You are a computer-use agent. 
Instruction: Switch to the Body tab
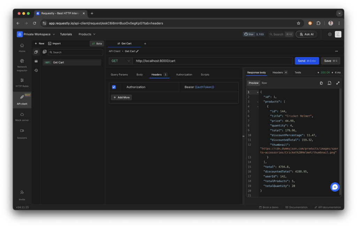tap(139, 75)
